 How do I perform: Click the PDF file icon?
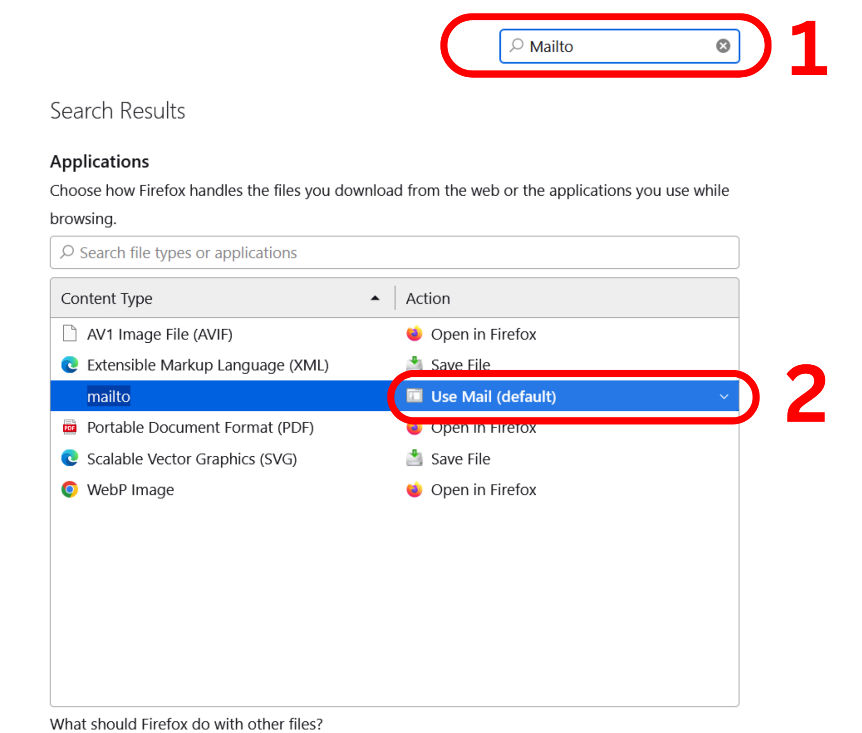click(70, 427)
